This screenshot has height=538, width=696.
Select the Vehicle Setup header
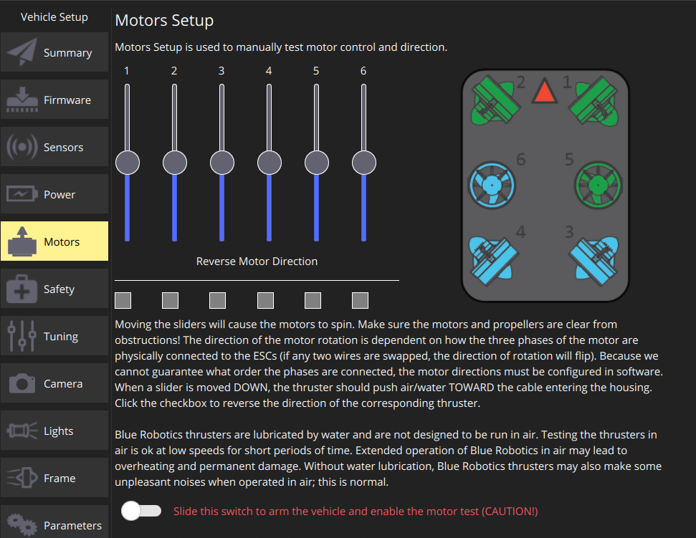coord(54,16)
